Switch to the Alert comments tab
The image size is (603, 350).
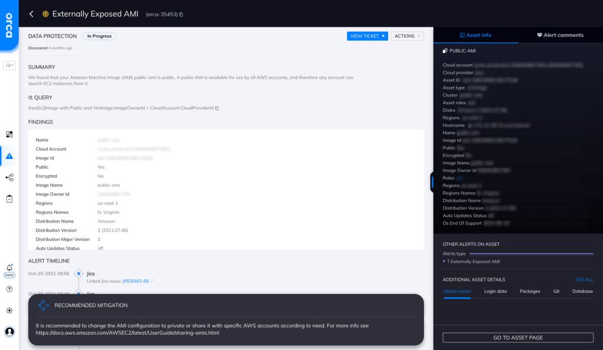tap(560, 35)
